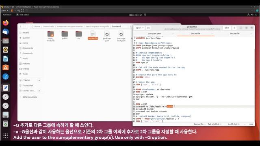Open the network status indicator

[248, 15]
